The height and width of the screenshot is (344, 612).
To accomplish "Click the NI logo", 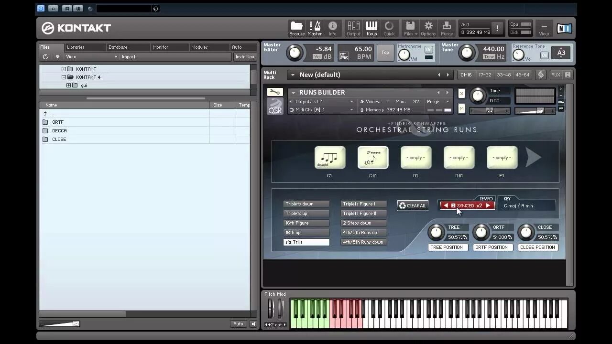I will [564, 28].
